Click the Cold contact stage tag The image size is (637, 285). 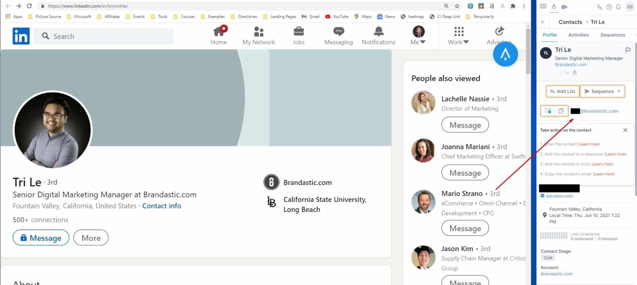point(548,258)
